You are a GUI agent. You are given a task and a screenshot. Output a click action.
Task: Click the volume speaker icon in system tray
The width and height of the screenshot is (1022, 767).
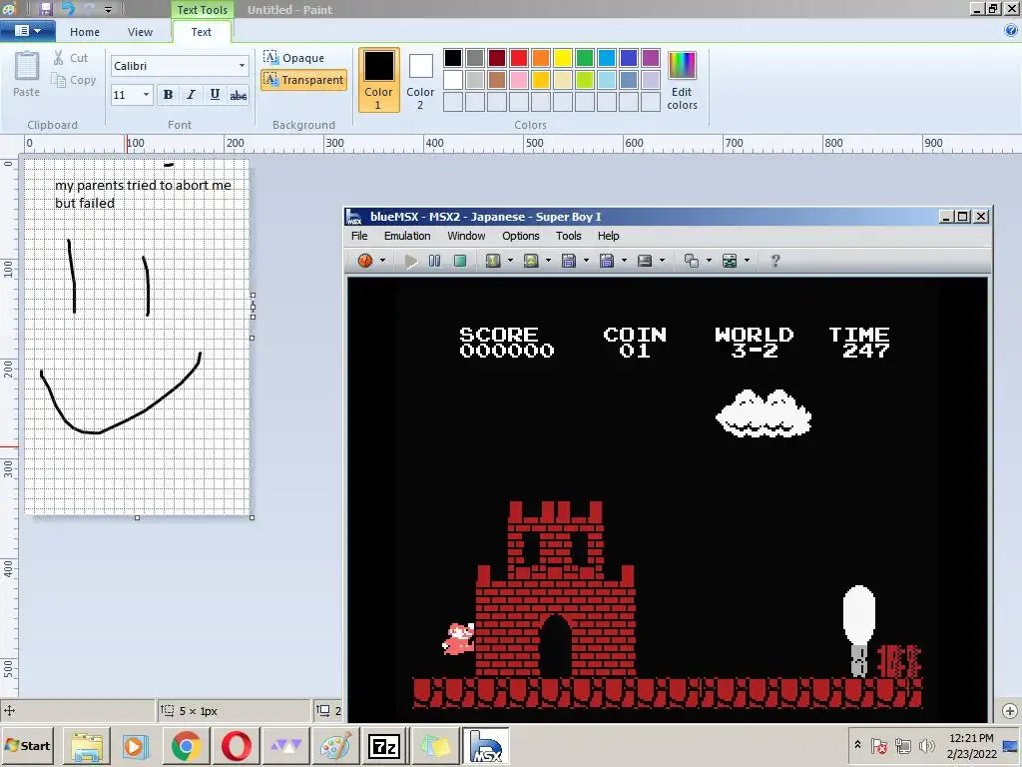pyautogui.click(x=926, y=745)
